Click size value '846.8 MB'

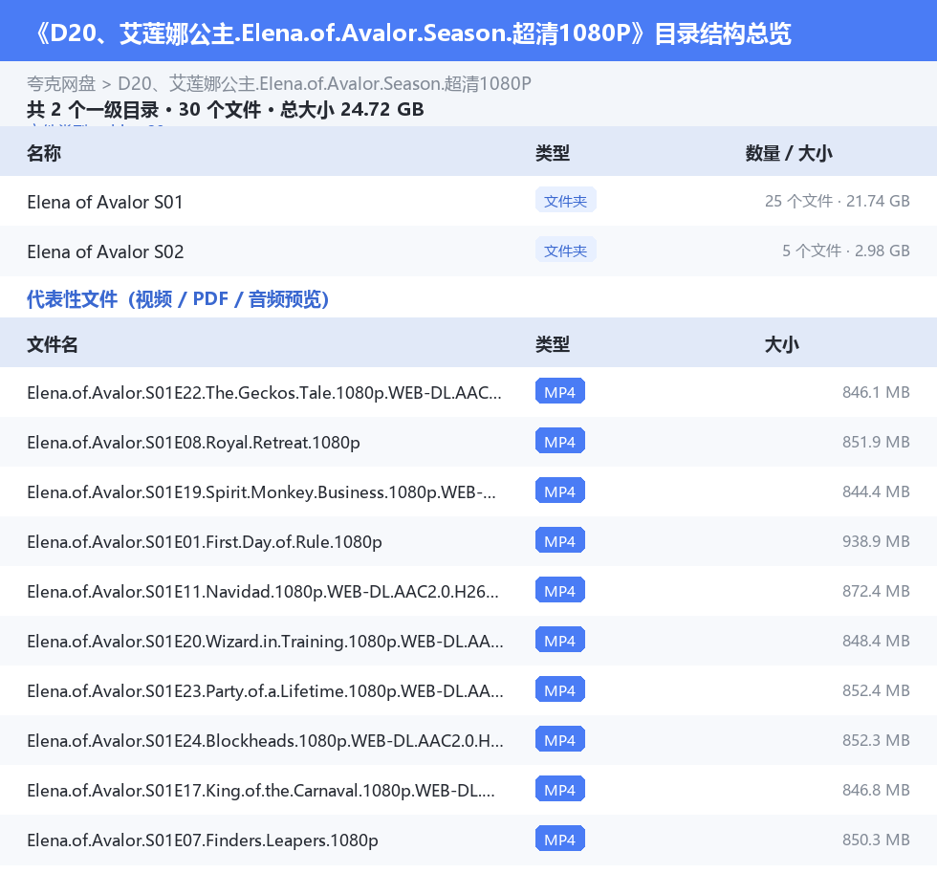(x=876, y=789)
